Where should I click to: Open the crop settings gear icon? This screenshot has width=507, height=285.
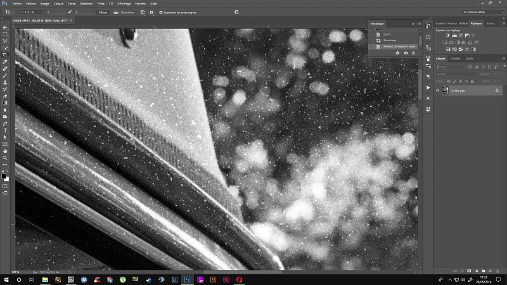[151, 12]
